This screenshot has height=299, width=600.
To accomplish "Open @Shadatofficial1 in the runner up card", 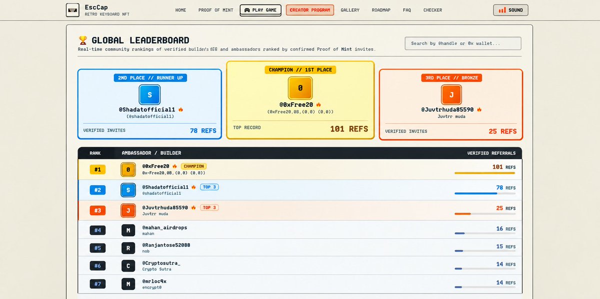I will [x=147, y=109].
